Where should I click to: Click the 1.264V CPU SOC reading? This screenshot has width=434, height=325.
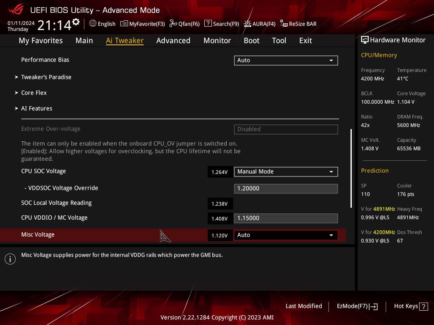pos(220,172)
